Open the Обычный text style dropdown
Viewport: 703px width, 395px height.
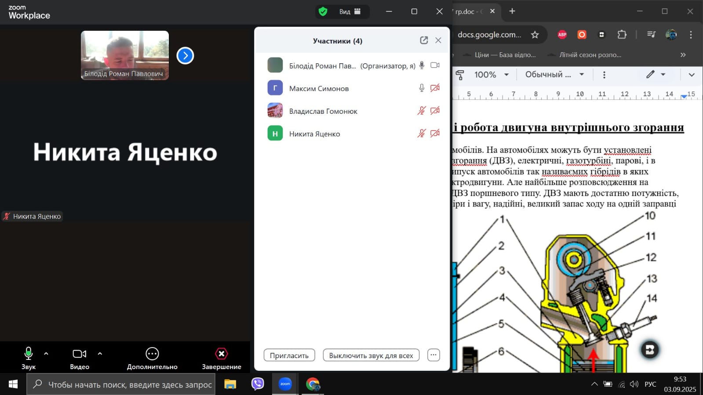click(x=554, y=75)
